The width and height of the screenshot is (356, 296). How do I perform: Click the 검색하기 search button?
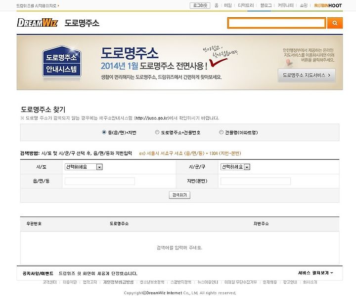(x=179, y=195)
